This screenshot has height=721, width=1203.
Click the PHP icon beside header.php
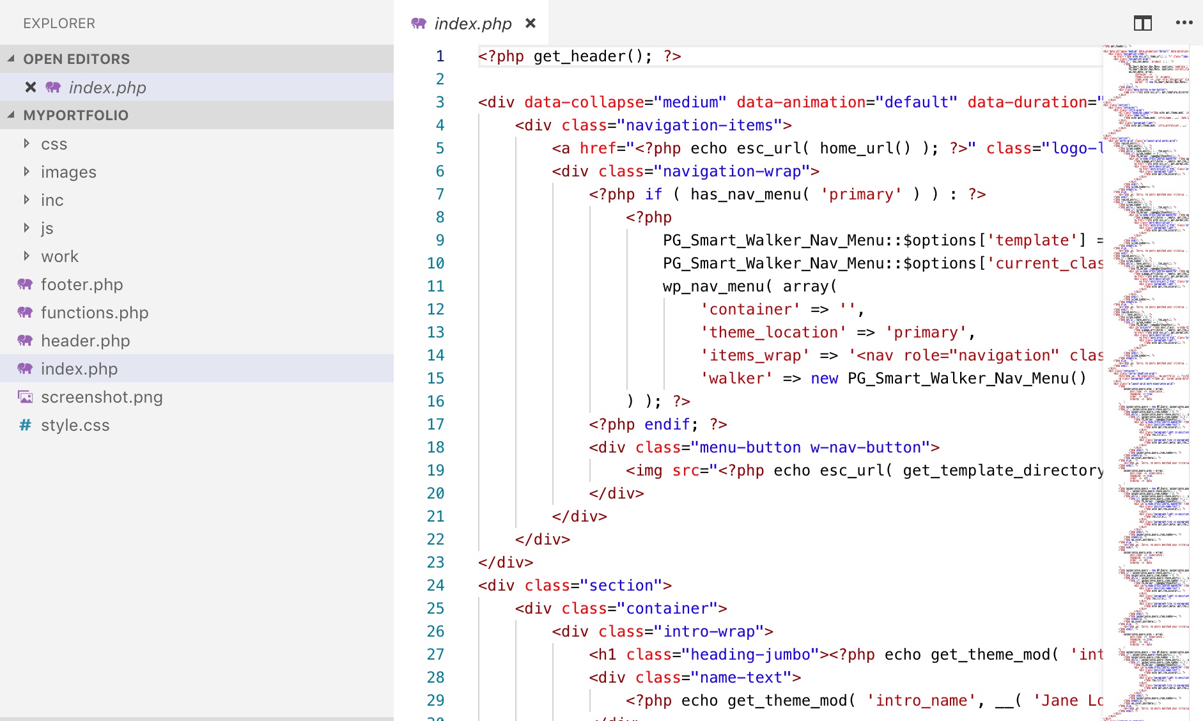[26, 341]
